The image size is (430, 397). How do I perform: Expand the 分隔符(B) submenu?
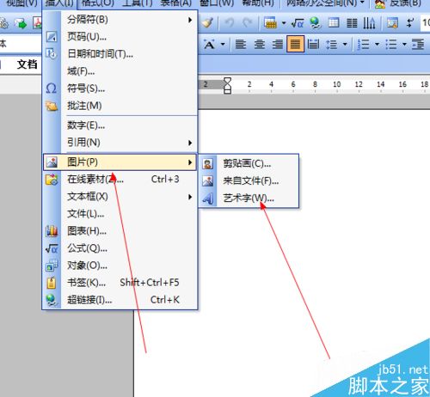(120, 20)
